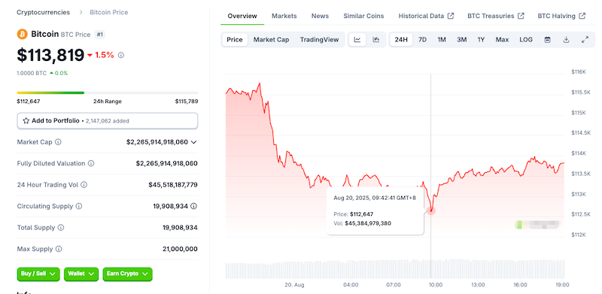Click the star icon in Add to Portfolio
The image size is (602, 294).
pyautogui.click(x=26, y=120)
